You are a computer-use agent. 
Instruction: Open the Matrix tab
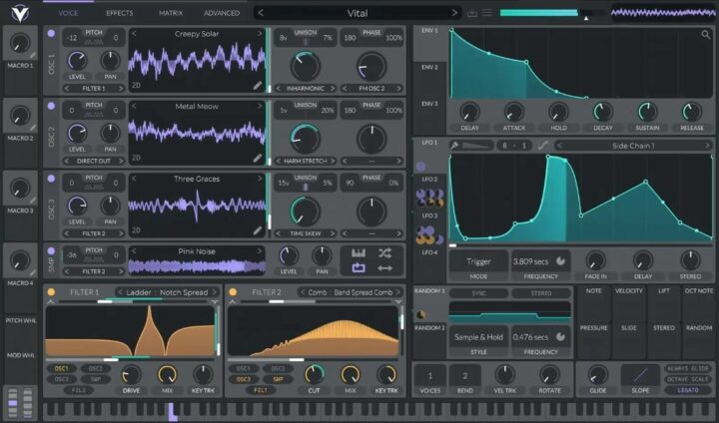[x=171, y=13]
